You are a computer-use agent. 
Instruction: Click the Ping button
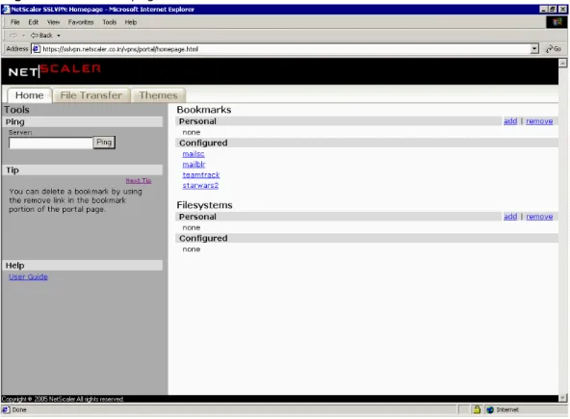(104, 143)
